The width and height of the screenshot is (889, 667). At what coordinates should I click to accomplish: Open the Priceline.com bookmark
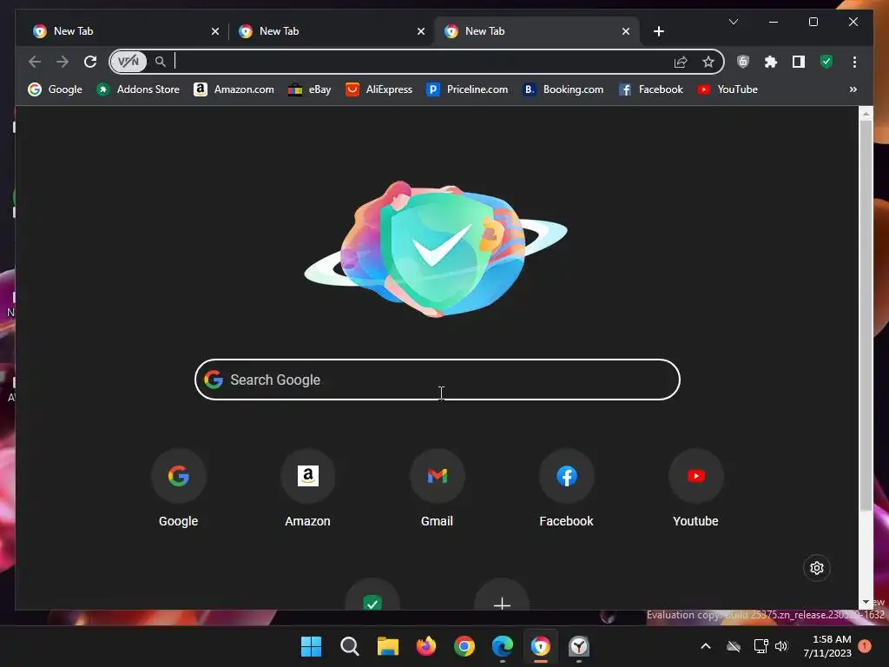[x=468, y=89]
